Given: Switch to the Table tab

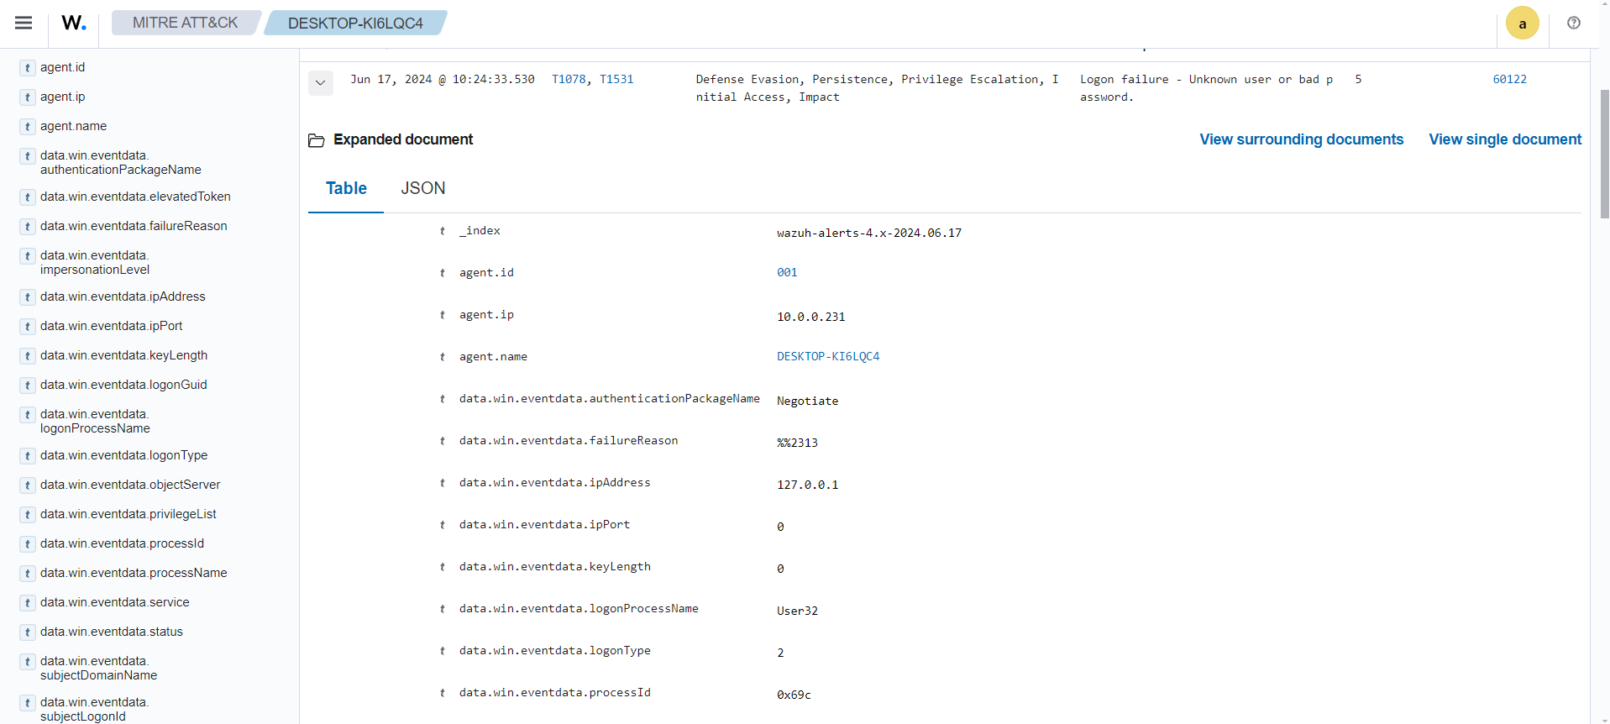Looking at the screenshot, I should [346, 188].
